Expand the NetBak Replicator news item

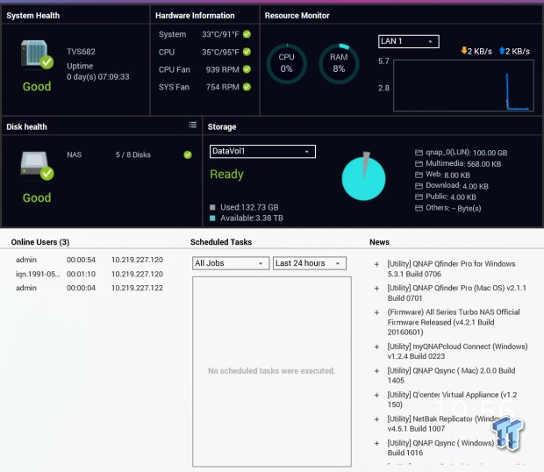pyautogui.click(x=376, y=419)
